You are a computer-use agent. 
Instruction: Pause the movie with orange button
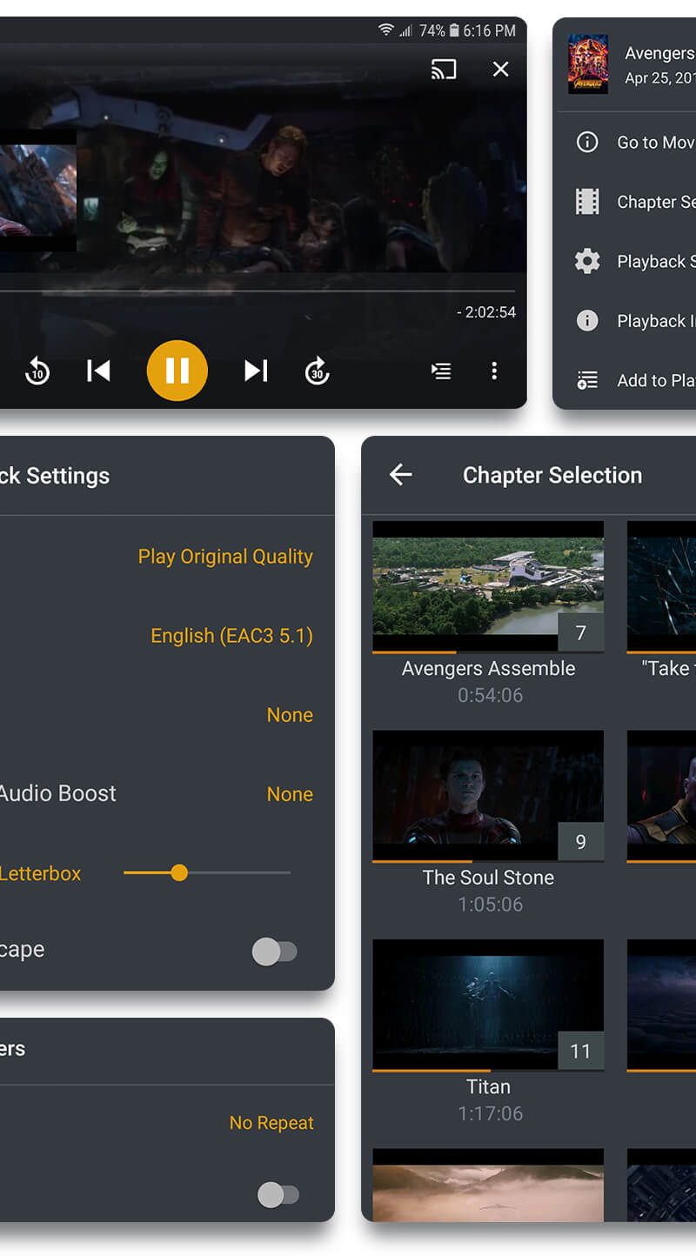tap(177, 371)
